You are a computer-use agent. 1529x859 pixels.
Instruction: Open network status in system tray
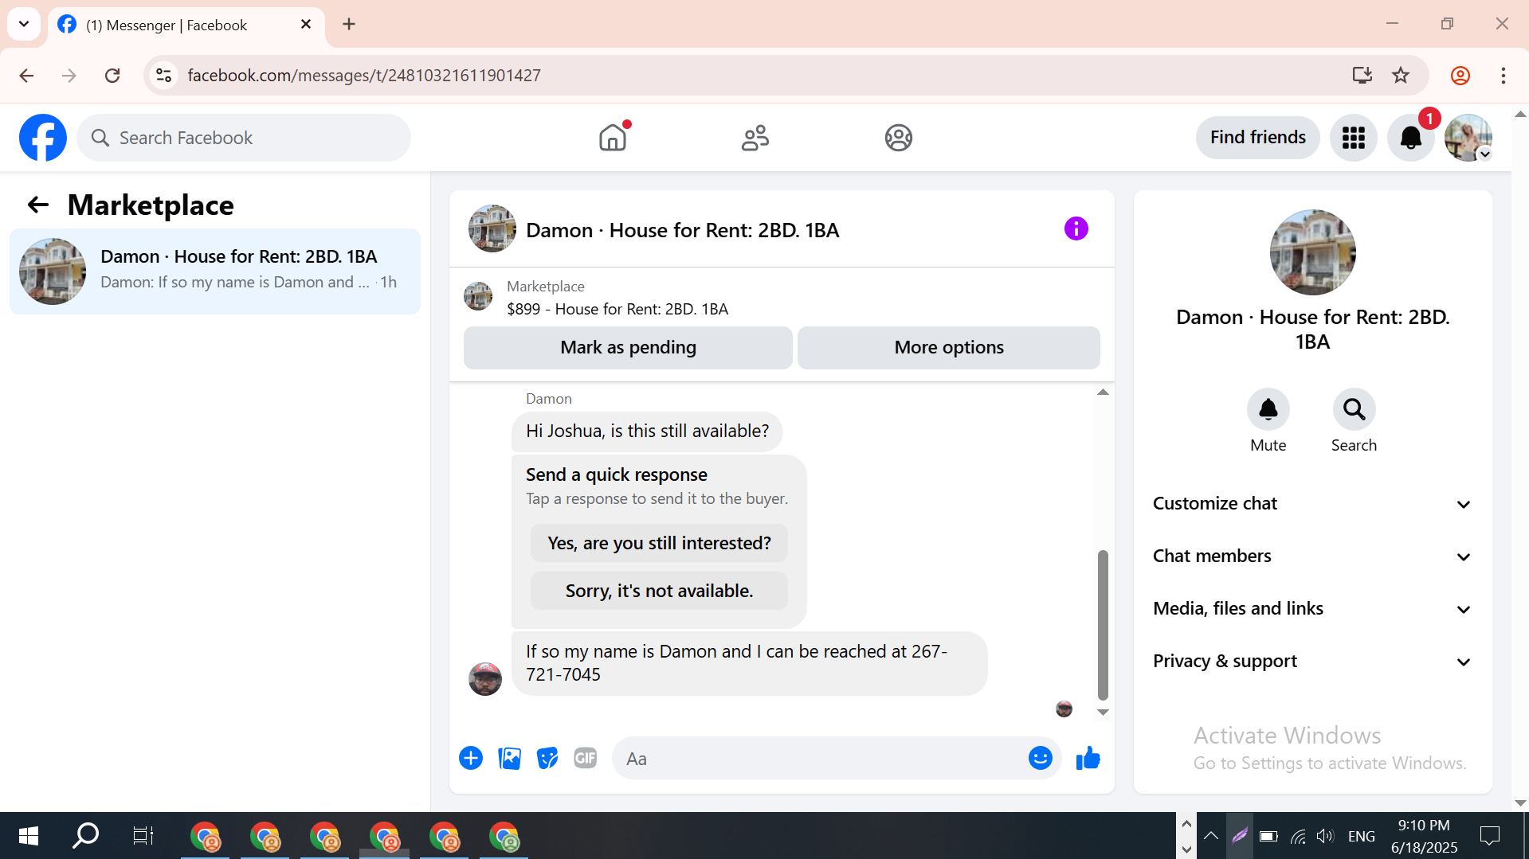(1298, 836)
